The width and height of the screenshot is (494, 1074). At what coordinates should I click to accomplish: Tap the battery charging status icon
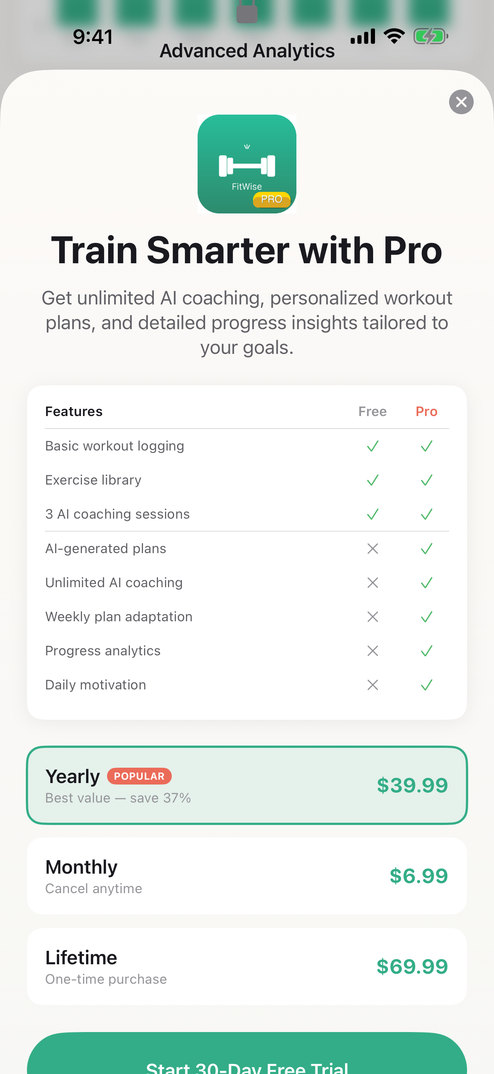point(430,36)
